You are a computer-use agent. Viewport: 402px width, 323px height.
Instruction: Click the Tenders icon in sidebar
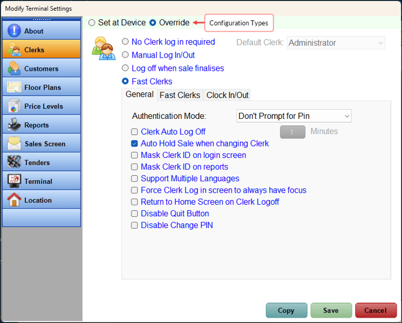[14, 162]
